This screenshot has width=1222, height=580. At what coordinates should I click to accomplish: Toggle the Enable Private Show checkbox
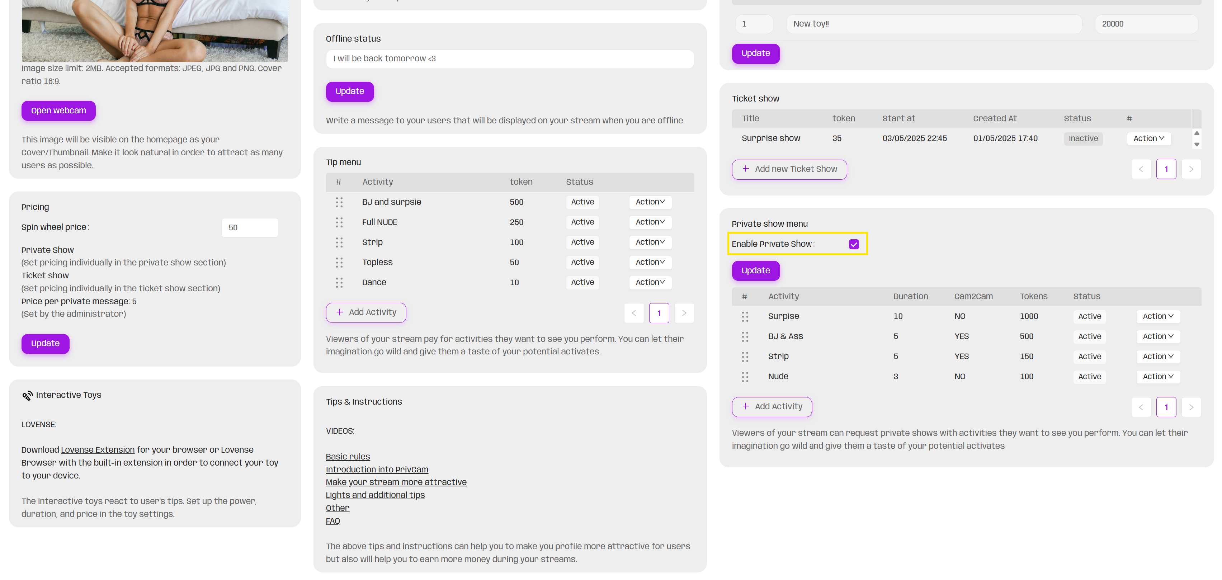854,244
